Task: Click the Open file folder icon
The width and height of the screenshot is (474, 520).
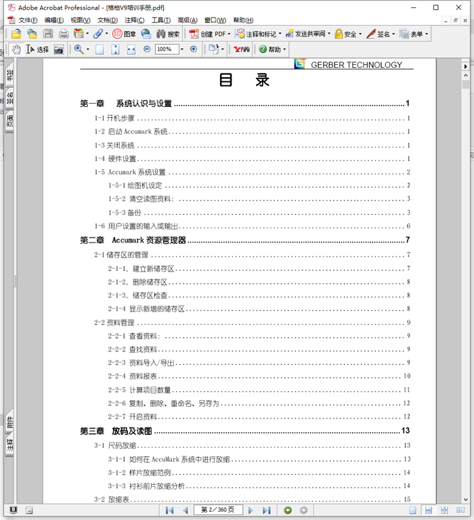Action: pos(16,34)
